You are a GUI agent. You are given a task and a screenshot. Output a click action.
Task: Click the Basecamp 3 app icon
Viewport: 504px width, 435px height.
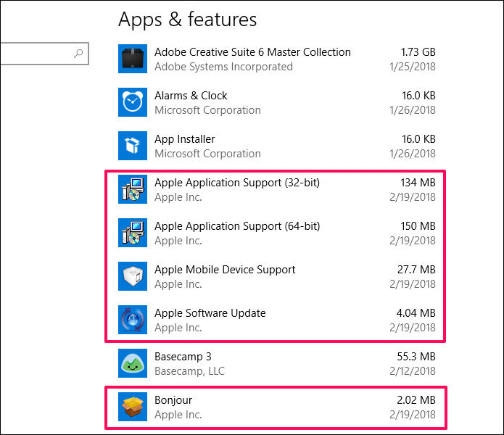click(133, 363)
